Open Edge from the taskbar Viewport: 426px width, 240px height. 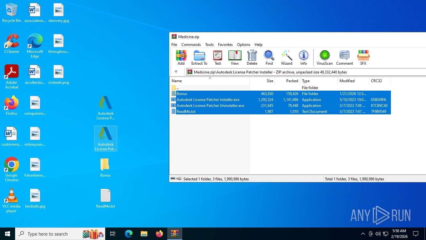coord(129,234)
